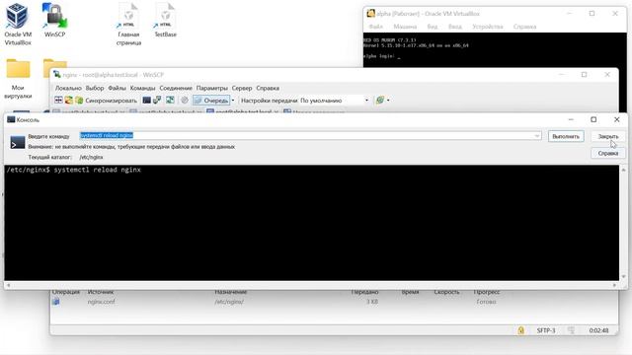Click the green session icon at the WinSCP toolbar end

pos(379,101)
